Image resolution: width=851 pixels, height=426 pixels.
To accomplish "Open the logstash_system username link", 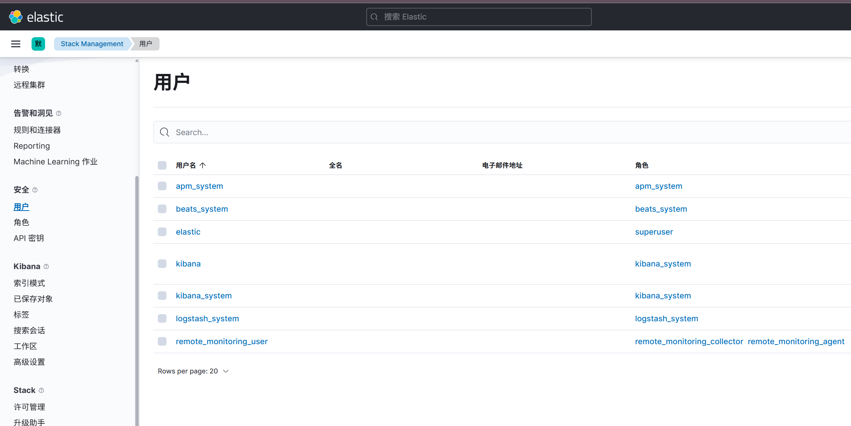I will [207, 319].
